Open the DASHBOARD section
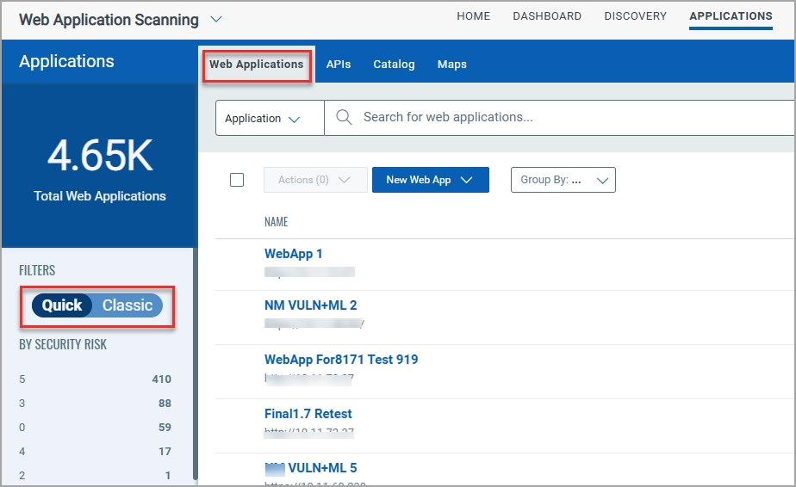 [x=547, y=16]
